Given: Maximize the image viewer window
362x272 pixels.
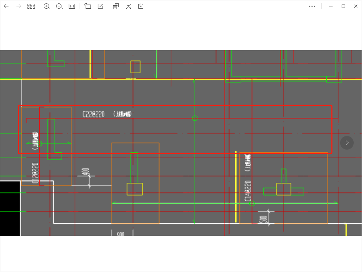Looking at the screenshot, I should [343, 6].
